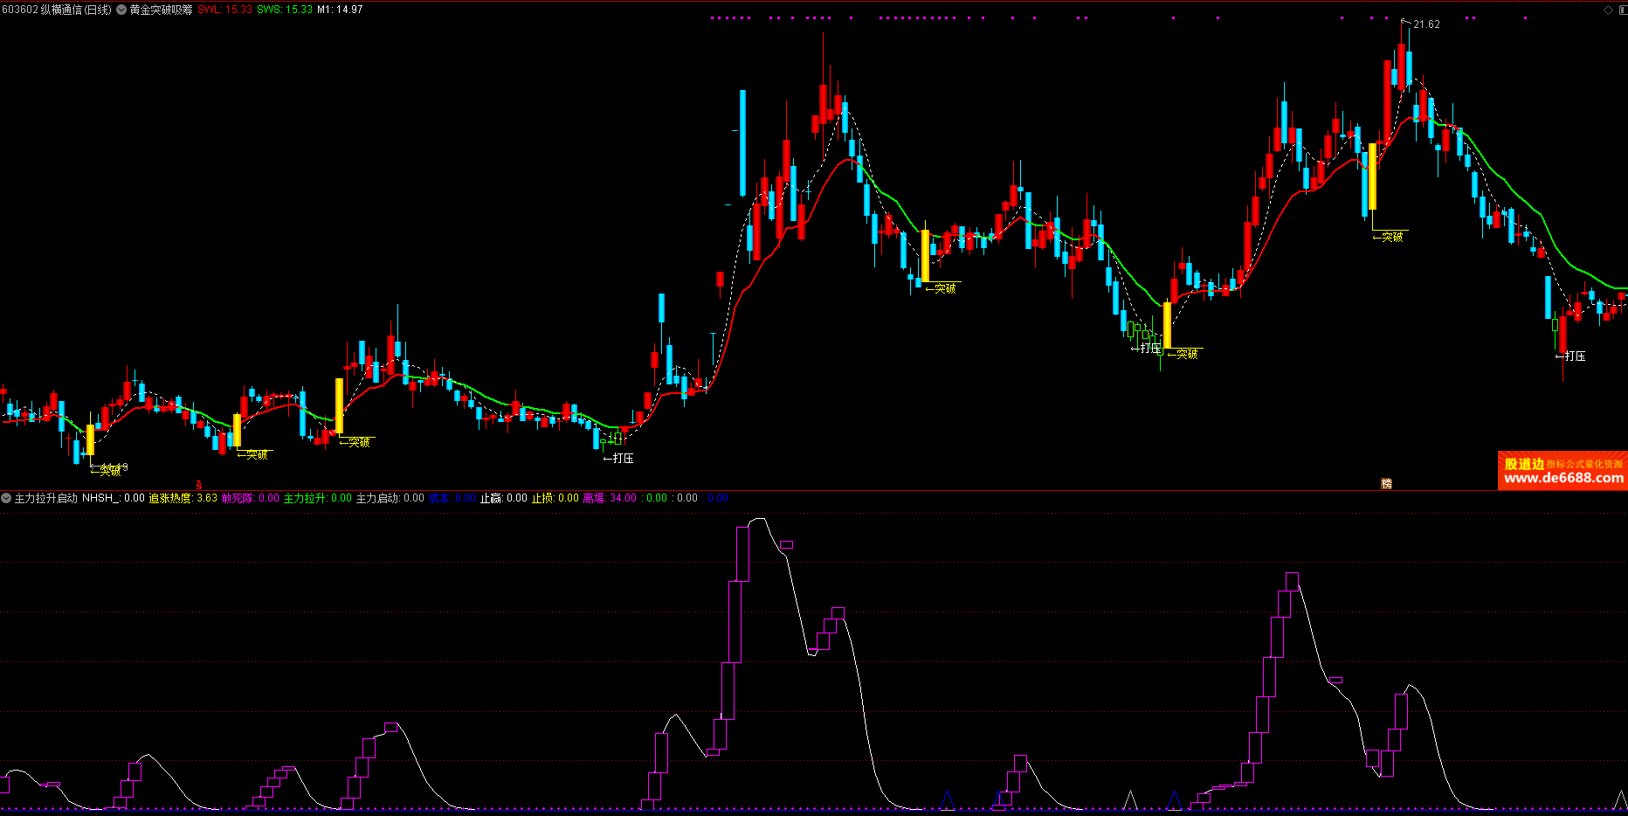The width and height of the screenshot is (1628, 816).
Task: Open the 黄金突破吸筹 indicator dropdown arrow
Action: (121, 10)
